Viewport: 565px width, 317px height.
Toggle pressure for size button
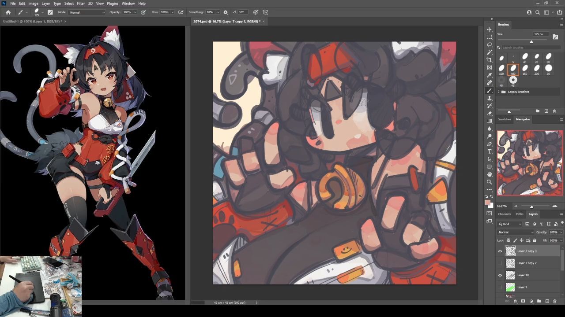(256, 12)
